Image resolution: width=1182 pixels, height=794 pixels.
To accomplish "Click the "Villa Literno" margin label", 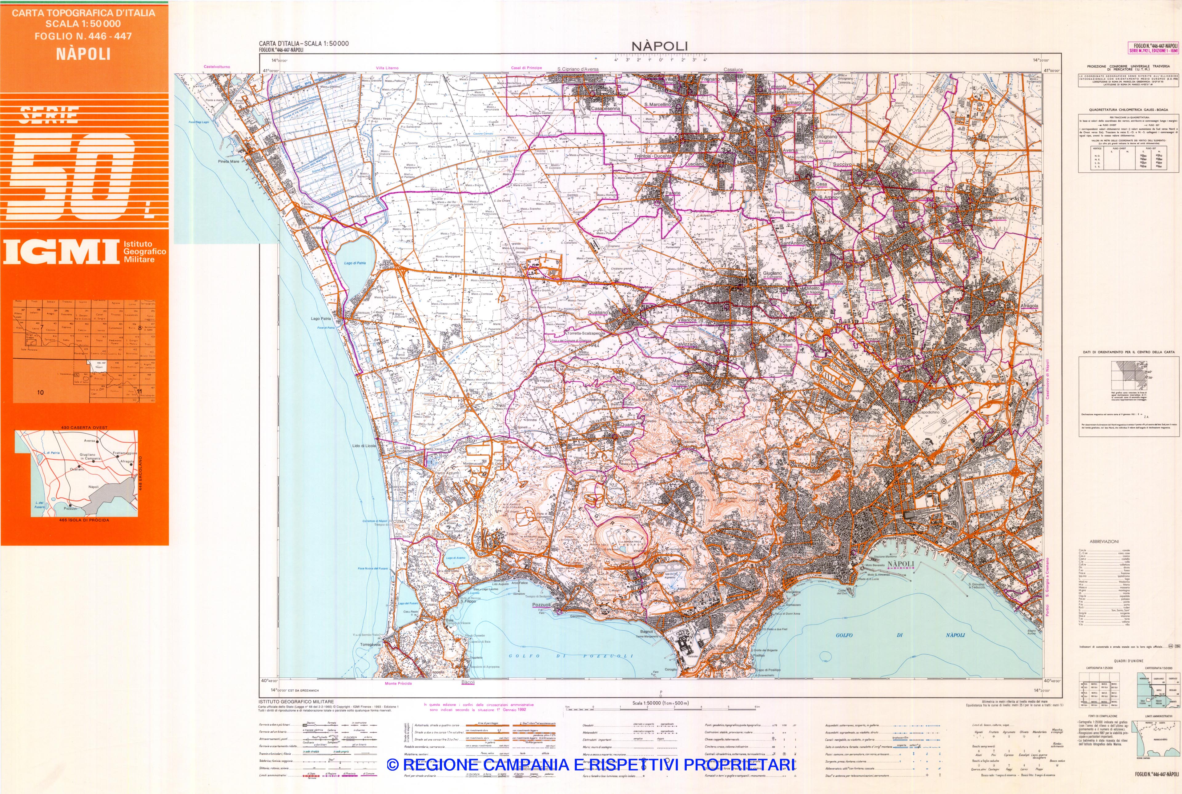I will pos(387,68).
